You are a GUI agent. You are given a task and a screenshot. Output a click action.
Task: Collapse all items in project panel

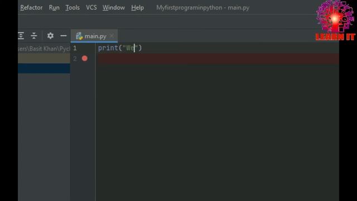coord(34,36)
